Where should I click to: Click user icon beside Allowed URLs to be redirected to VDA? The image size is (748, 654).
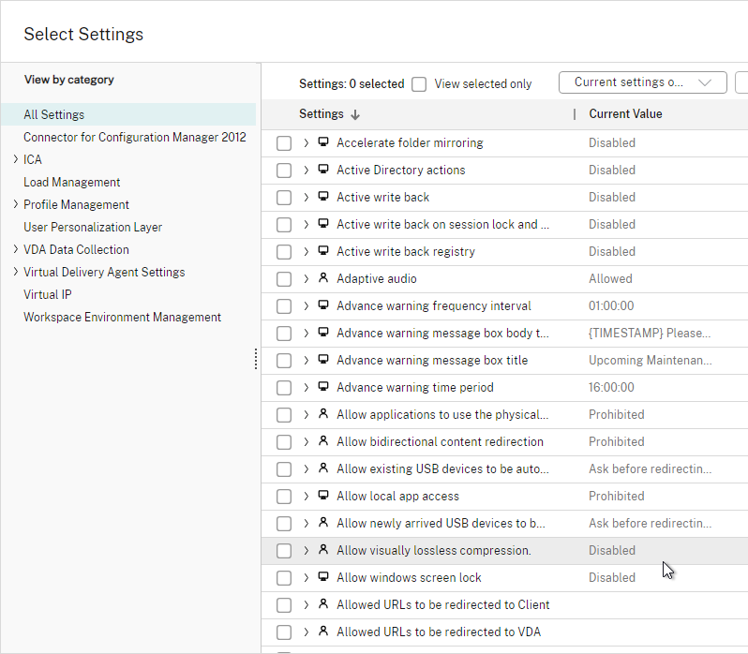coord(323,632)
